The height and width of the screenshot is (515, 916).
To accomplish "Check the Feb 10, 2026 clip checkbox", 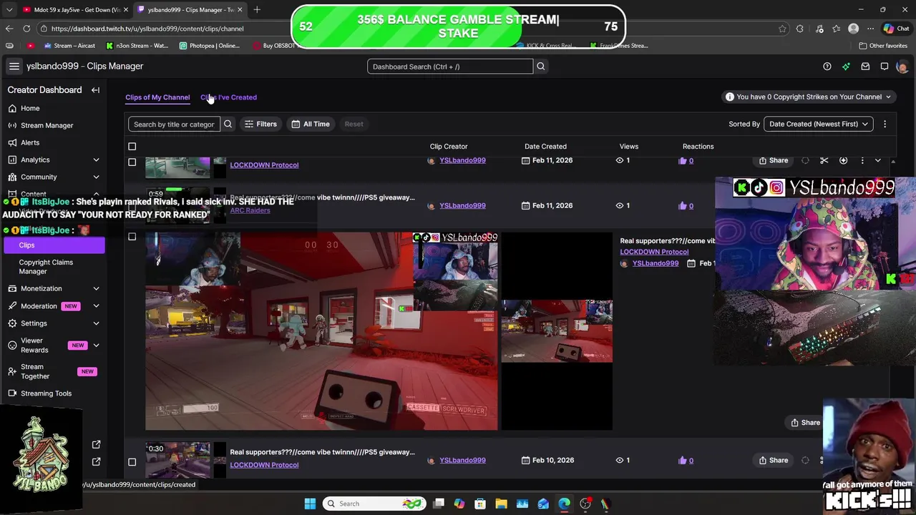I will point(132,462).
